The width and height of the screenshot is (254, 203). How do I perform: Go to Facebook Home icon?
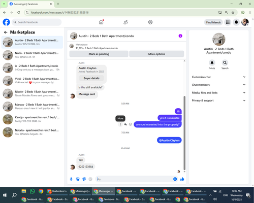(101, 22)
